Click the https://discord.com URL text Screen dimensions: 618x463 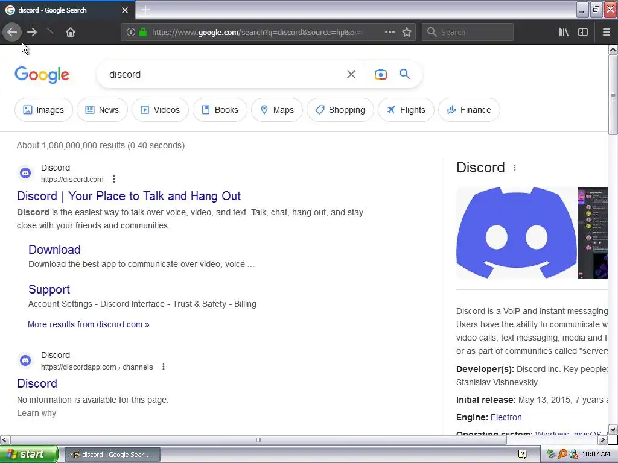tap(72, 179)
